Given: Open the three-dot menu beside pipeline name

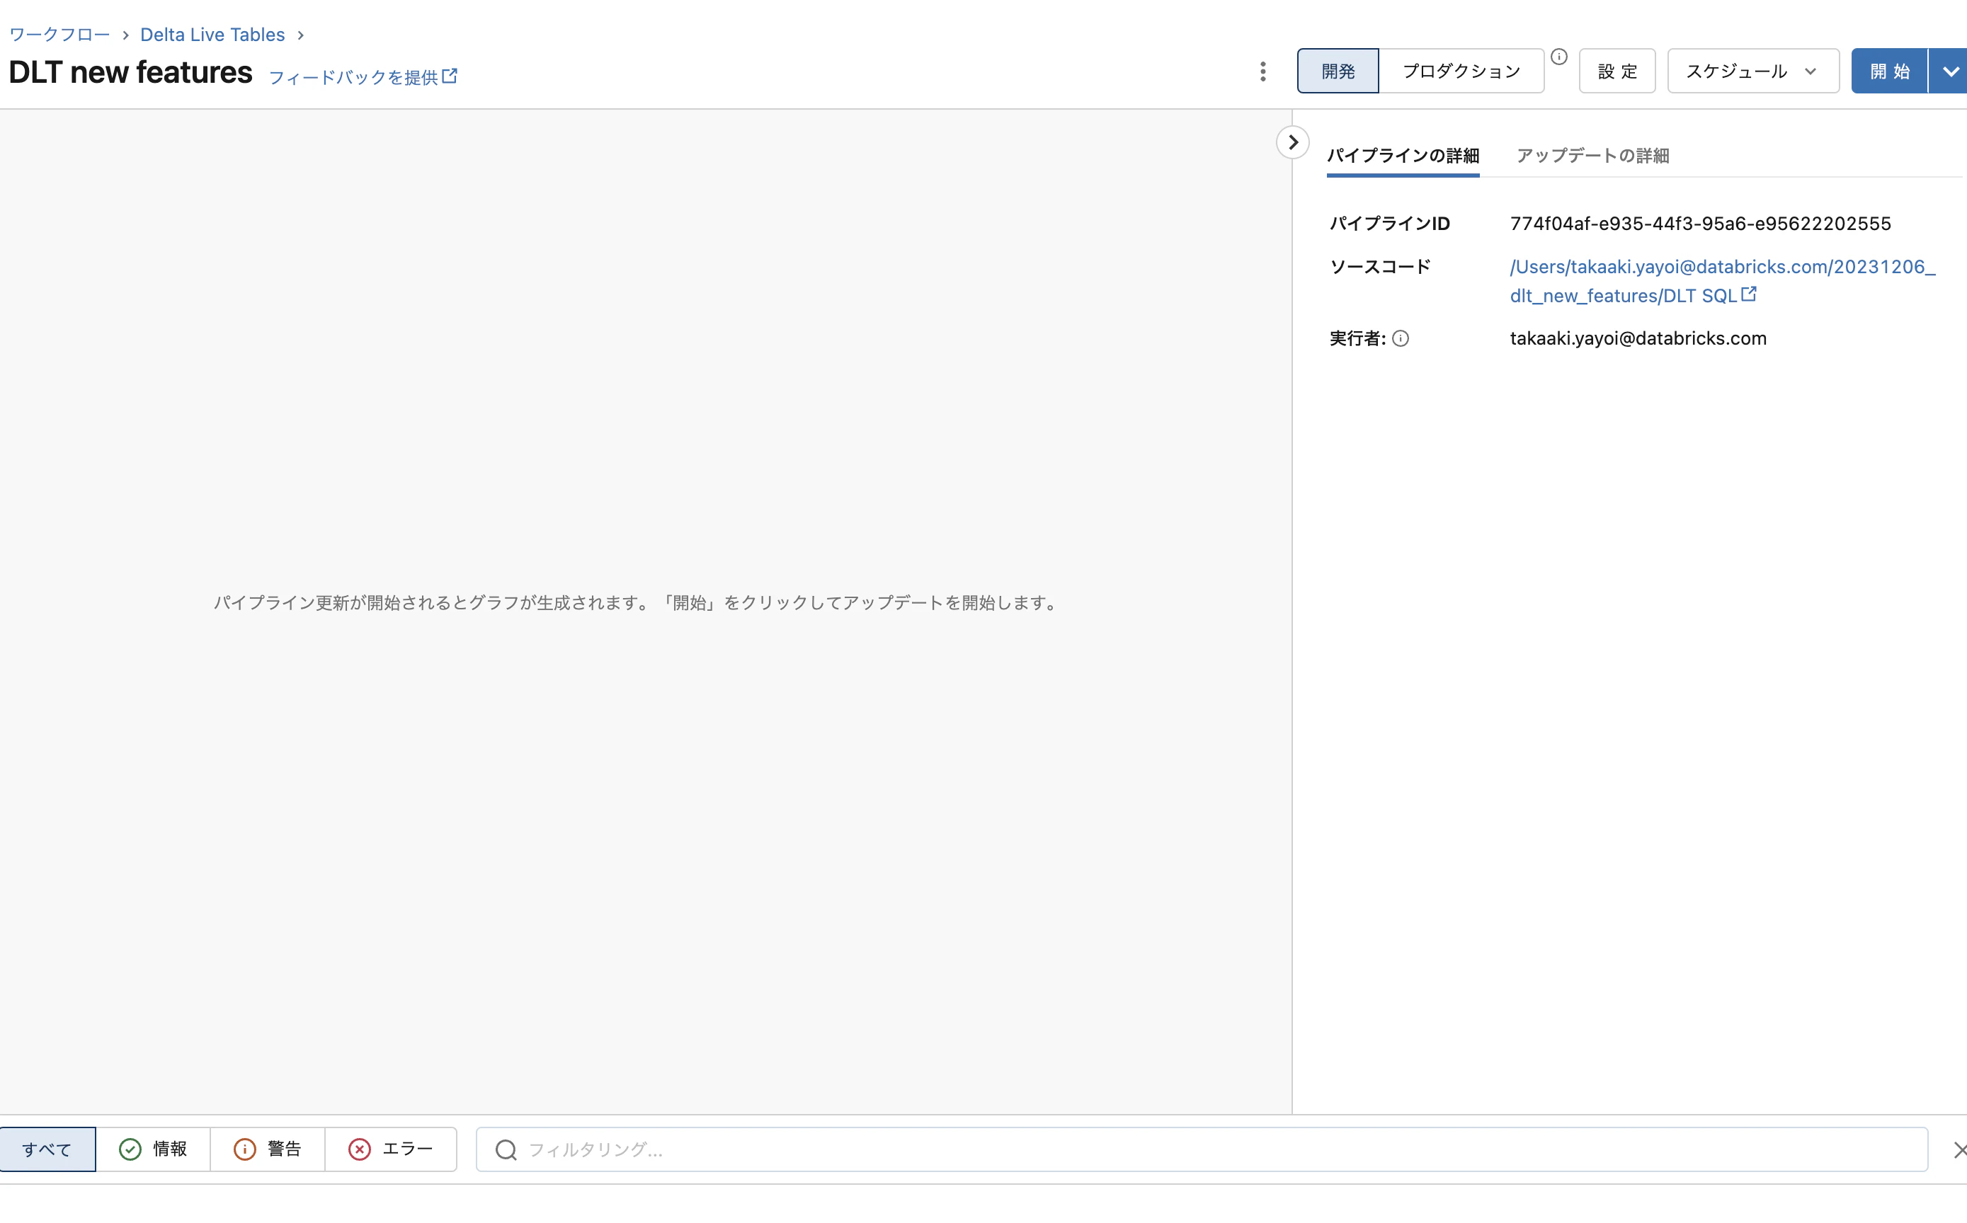Looking at the screenshot, I should (1262, 71).
